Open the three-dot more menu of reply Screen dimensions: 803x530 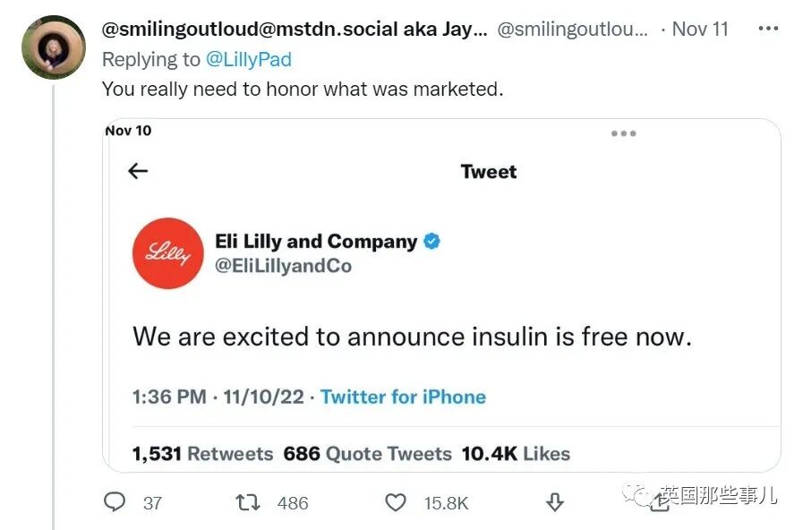(768, 30)
